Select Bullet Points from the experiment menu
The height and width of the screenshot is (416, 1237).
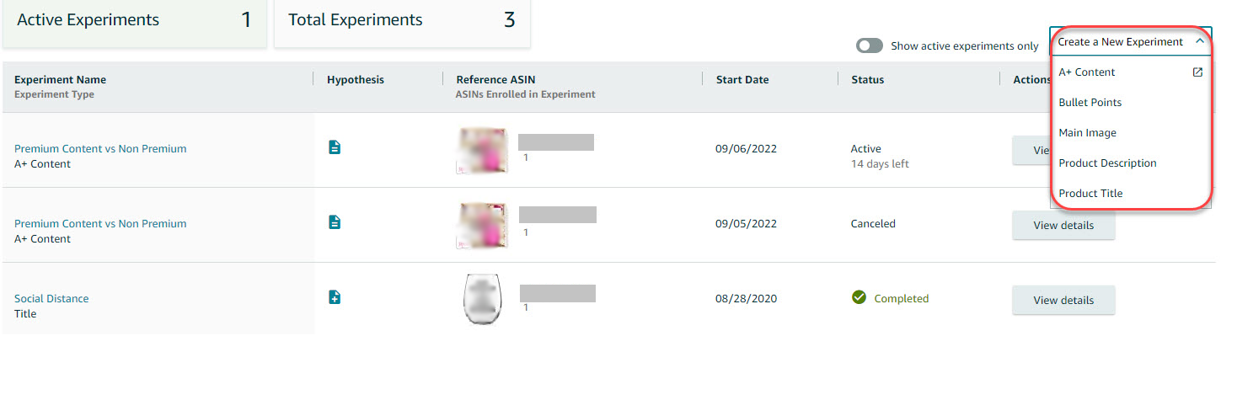(1090, 103)
